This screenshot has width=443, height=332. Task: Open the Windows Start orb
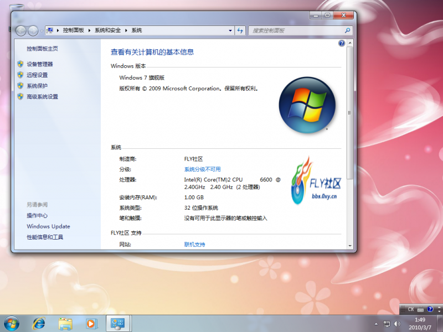pyautogui.click(x=11, y=323)
